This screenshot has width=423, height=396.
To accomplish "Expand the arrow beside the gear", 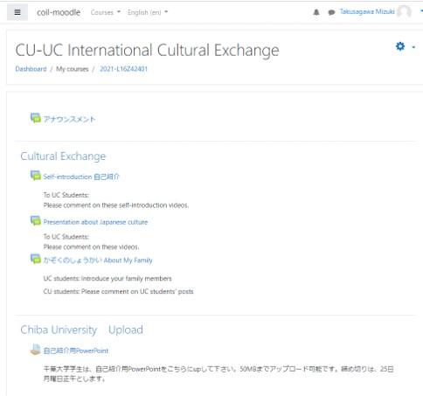I will pyautogui.click(x=413, y=47).
